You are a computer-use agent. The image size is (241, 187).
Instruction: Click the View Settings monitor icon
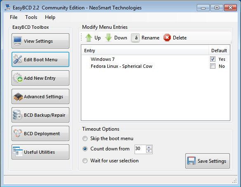pos(17,41)
